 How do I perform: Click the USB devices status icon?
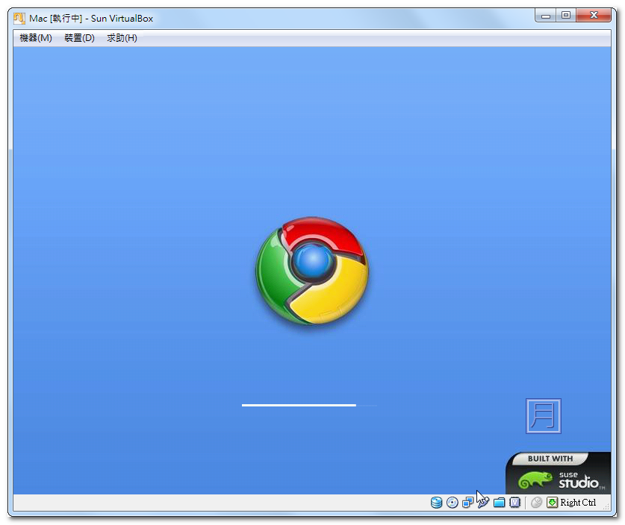[x=483, y=503]
